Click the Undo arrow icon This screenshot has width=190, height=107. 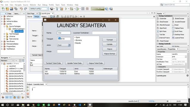(21, 9)
